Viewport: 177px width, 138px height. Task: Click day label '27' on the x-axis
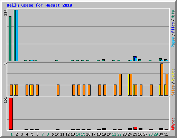click(145, 134)
